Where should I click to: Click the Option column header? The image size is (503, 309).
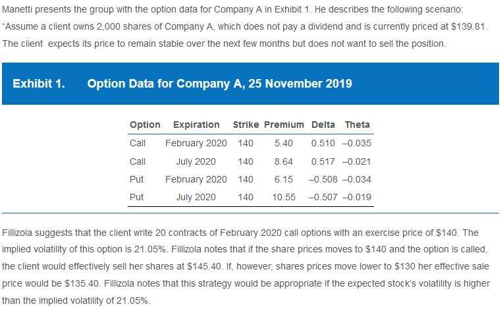pos(145,125)
